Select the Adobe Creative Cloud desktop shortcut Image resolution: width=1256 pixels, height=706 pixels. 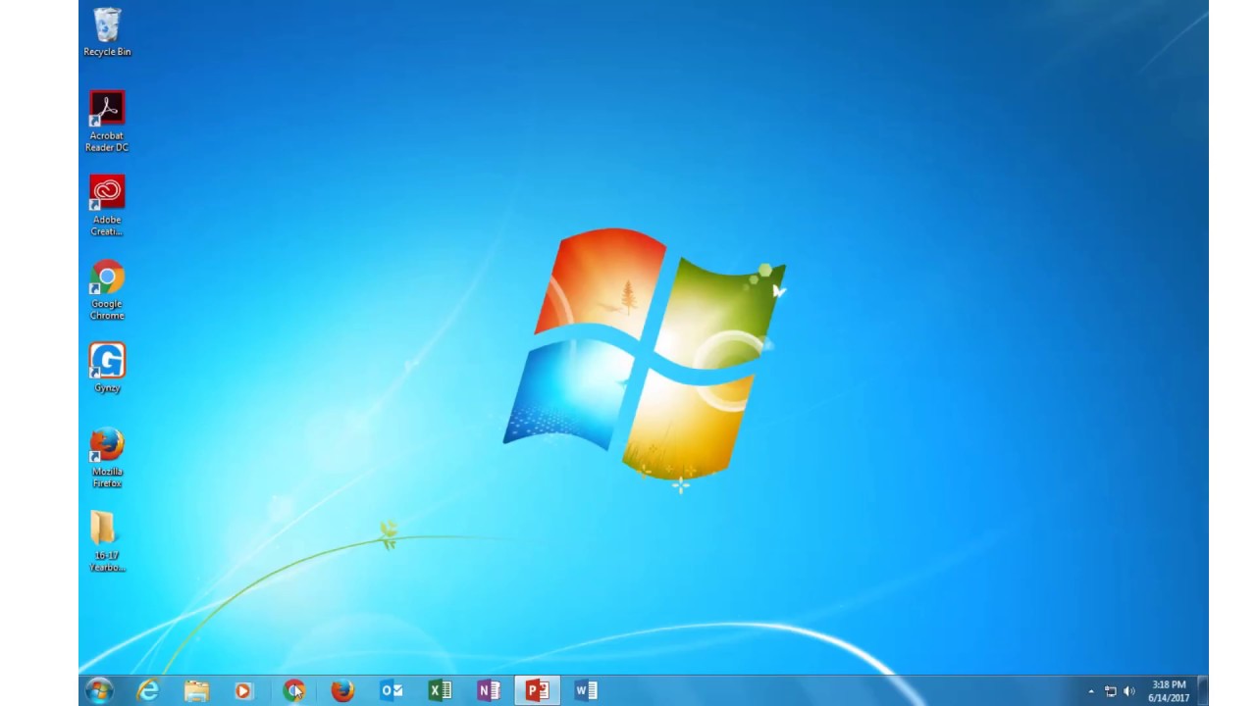[107, 206]
